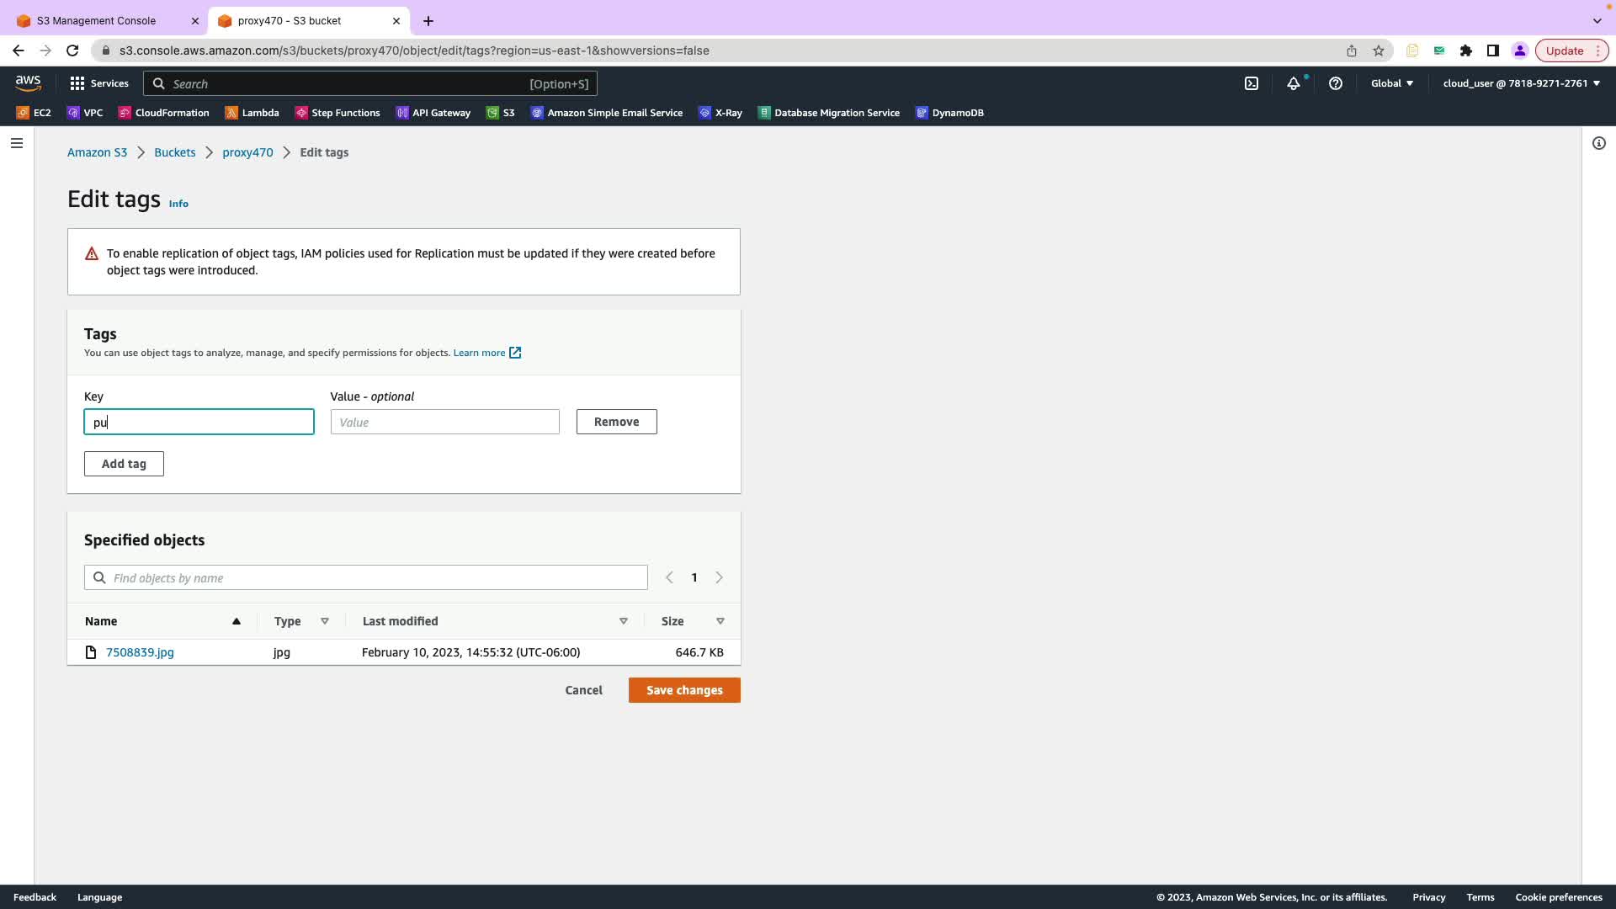Open the Services grid menu

(x=99, y=83)
